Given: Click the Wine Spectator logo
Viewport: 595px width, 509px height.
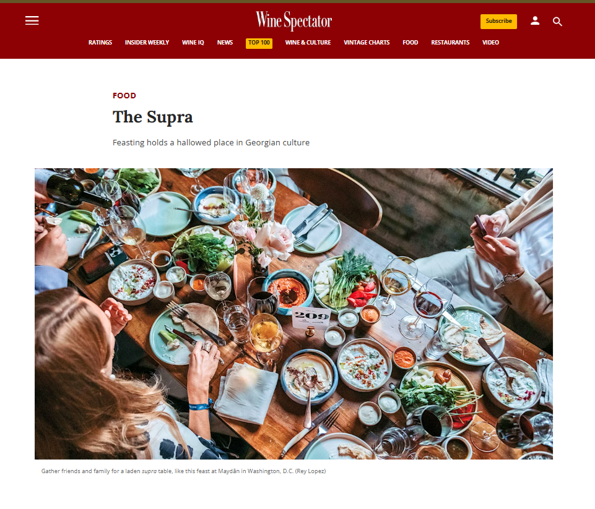Looking at the screenshot, I should click(293, 20).
